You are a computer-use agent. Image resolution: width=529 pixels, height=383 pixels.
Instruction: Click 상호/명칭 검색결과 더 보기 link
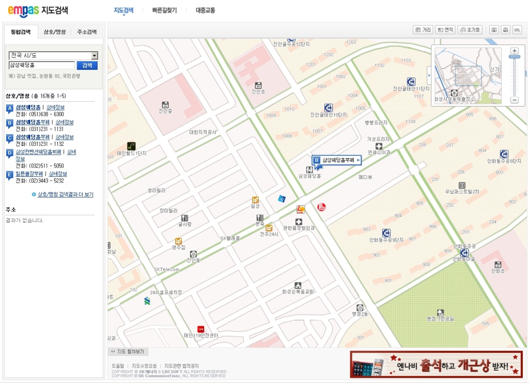click(x=66, y=194)
